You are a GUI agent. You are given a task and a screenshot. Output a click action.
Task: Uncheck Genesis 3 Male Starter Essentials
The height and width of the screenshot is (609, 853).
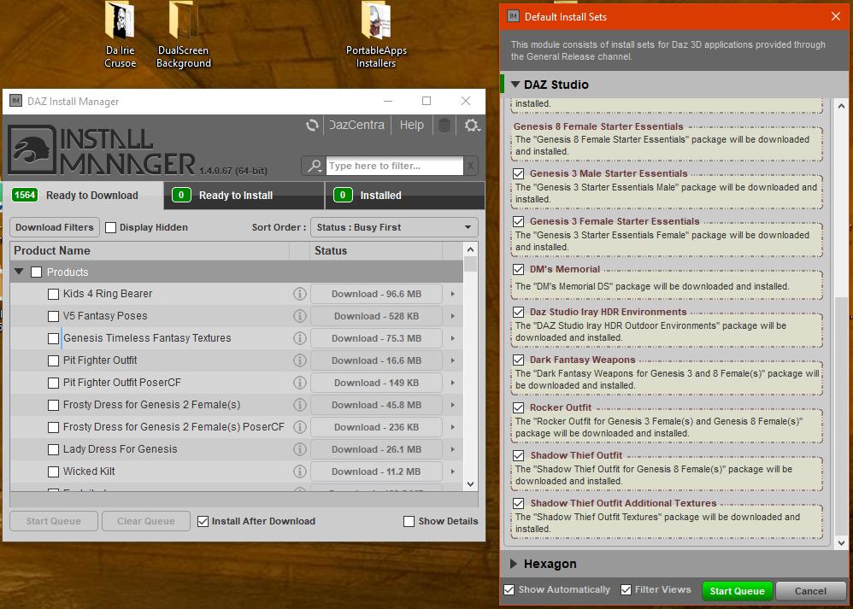click(519, 174)
